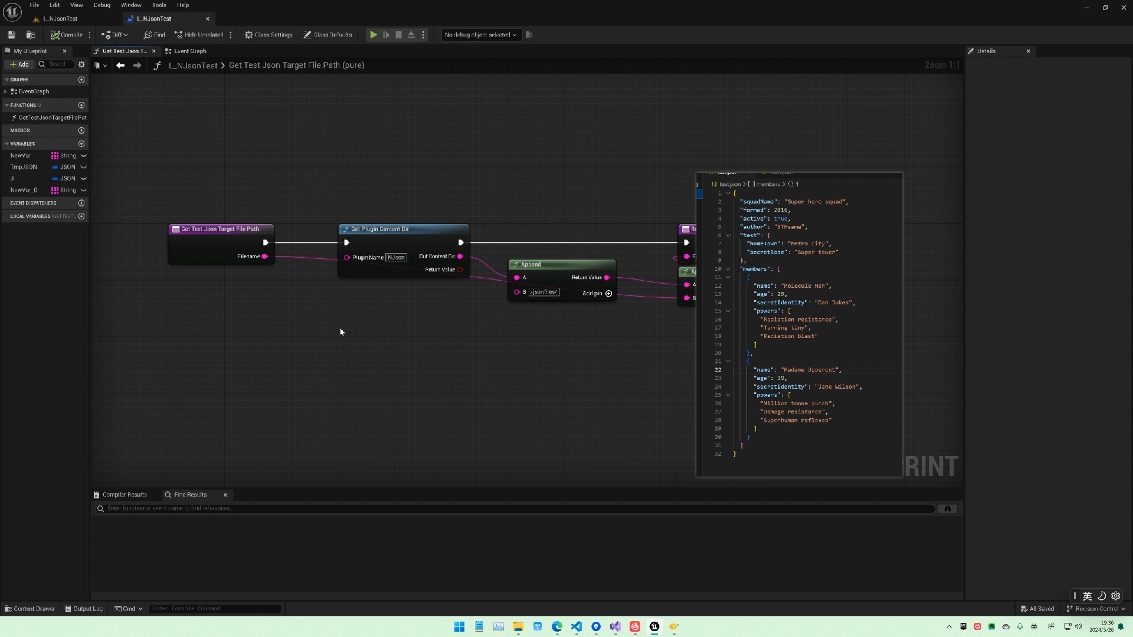Open Class Defaults

click(328, 35)
